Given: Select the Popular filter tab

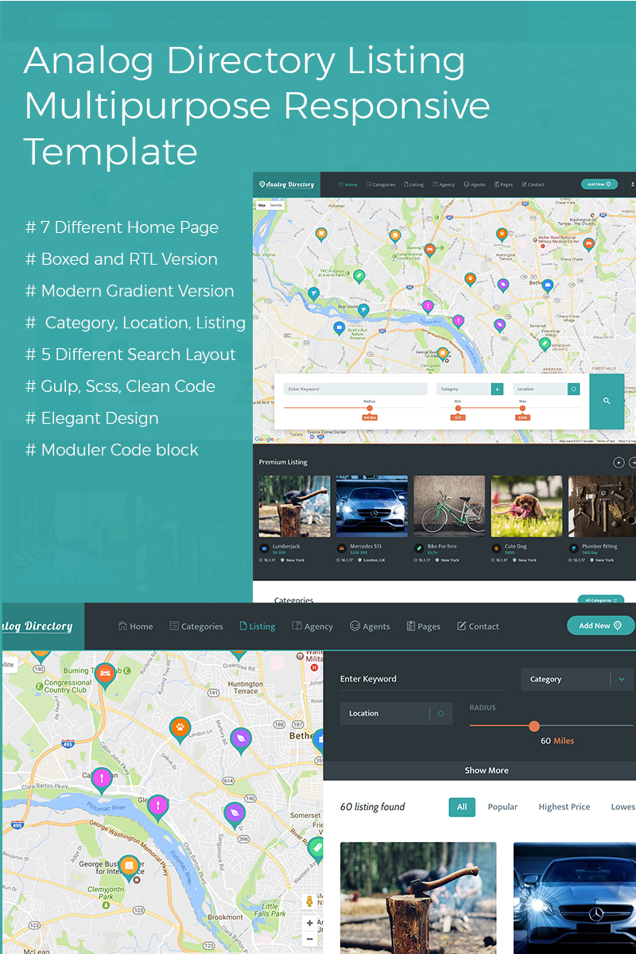Looking at the screenshot, I should (x=502, y=807).
